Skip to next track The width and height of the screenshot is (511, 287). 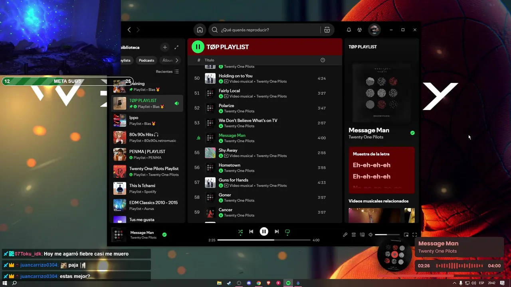pyautogui.click(x=277, y=232)
